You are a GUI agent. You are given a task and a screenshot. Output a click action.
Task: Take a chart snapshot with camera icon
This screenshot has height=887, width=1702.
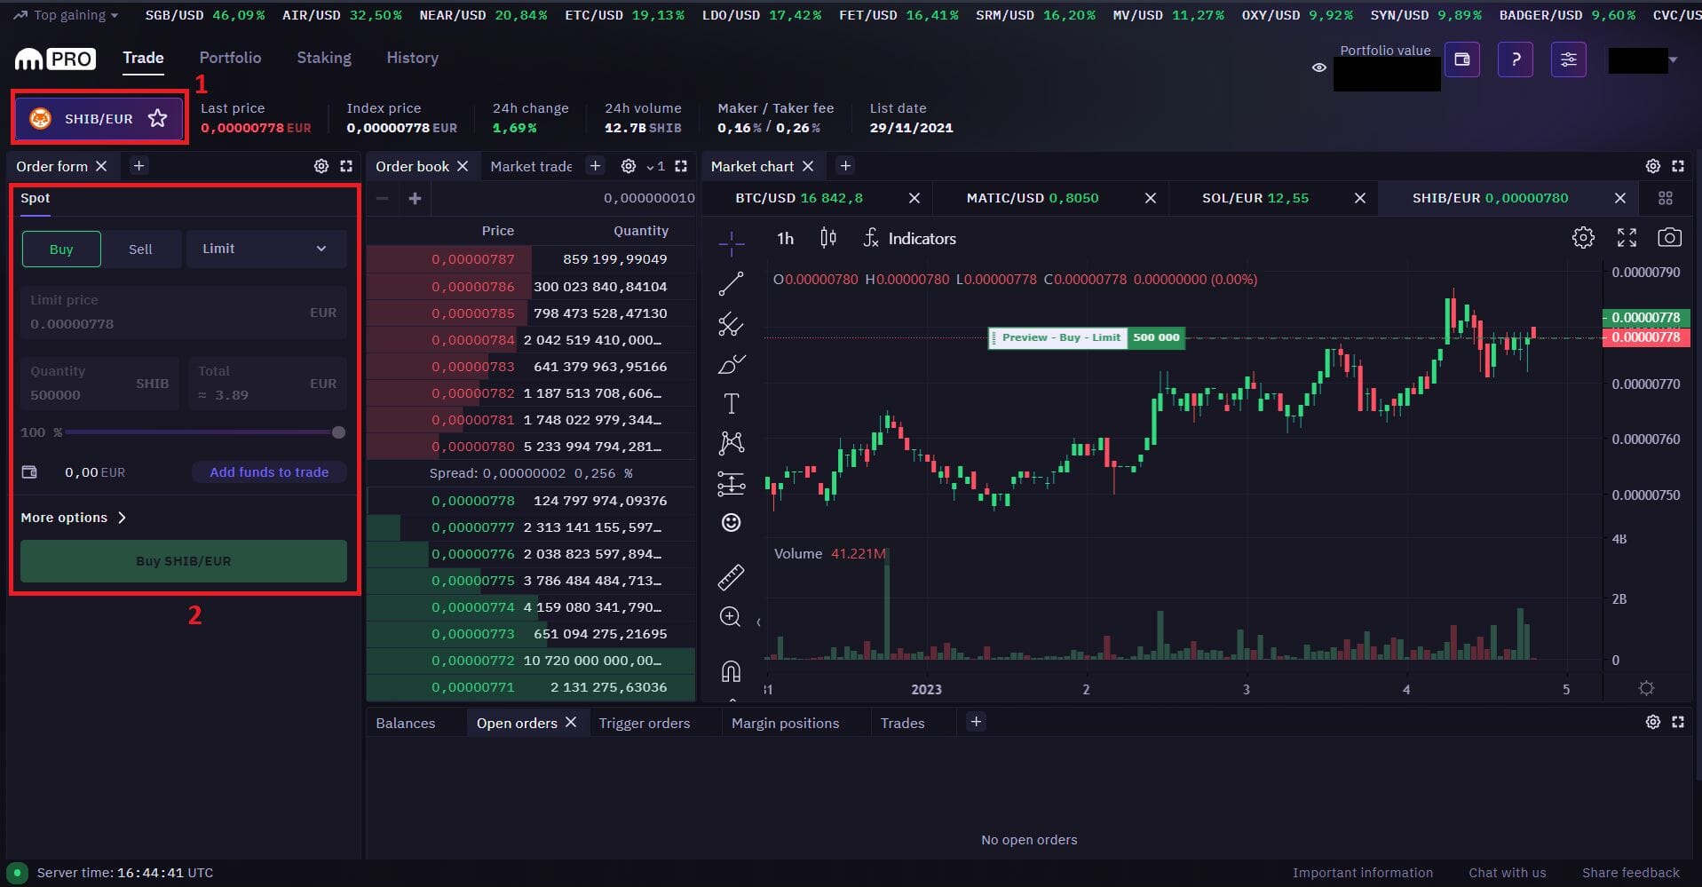tap(1669, 238)
